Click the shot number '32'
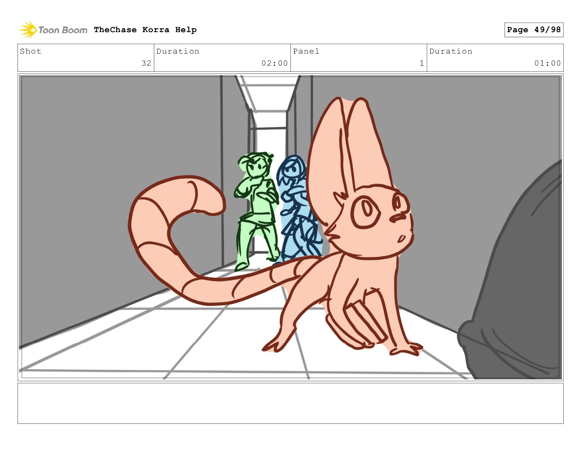This screenshot has height=450, width=582. (x=146, y=63)
